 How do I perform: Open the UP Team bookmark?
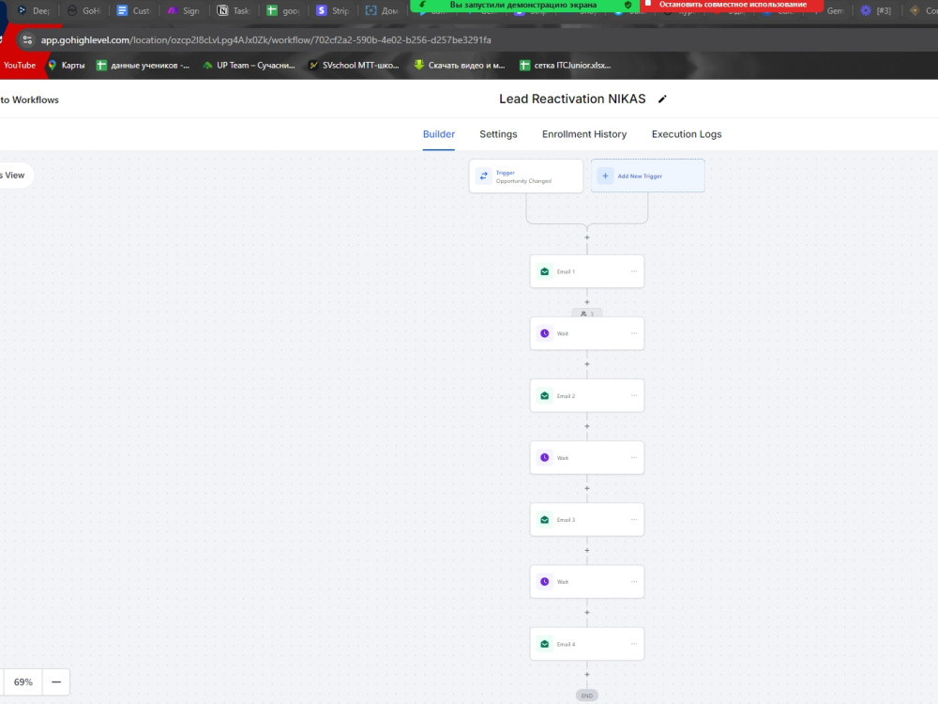coord(249,66)
